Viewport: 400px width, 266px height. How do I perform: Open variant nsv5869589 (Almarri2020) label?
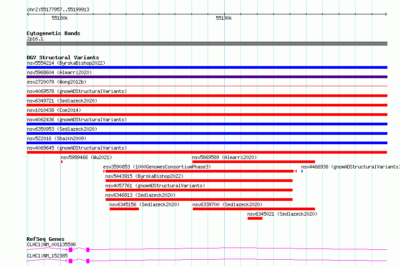click(x=224, y=157)
